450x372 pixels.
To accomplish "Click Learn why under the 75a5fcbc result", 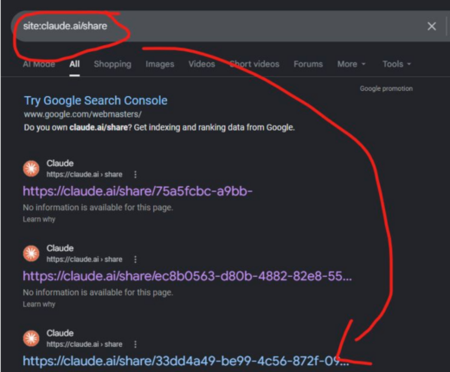I will pos(39,220).
